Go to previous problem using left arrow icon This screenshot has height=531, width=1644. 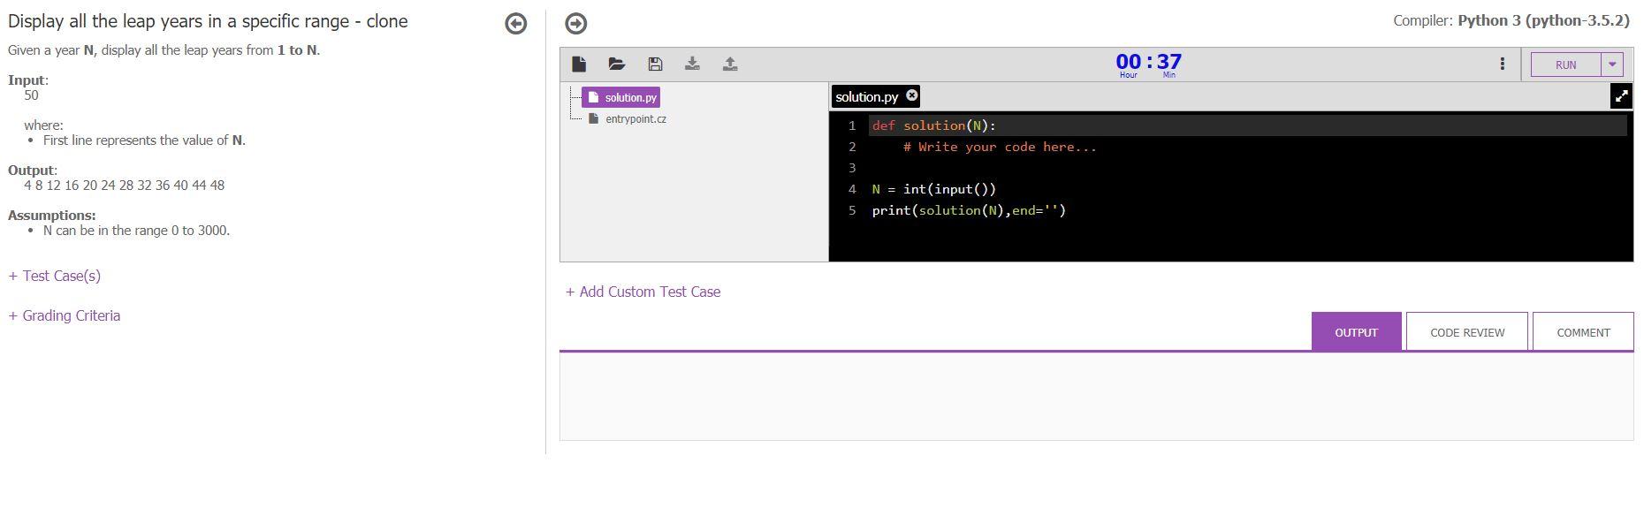pyautogui.click(x=515, y=24)
